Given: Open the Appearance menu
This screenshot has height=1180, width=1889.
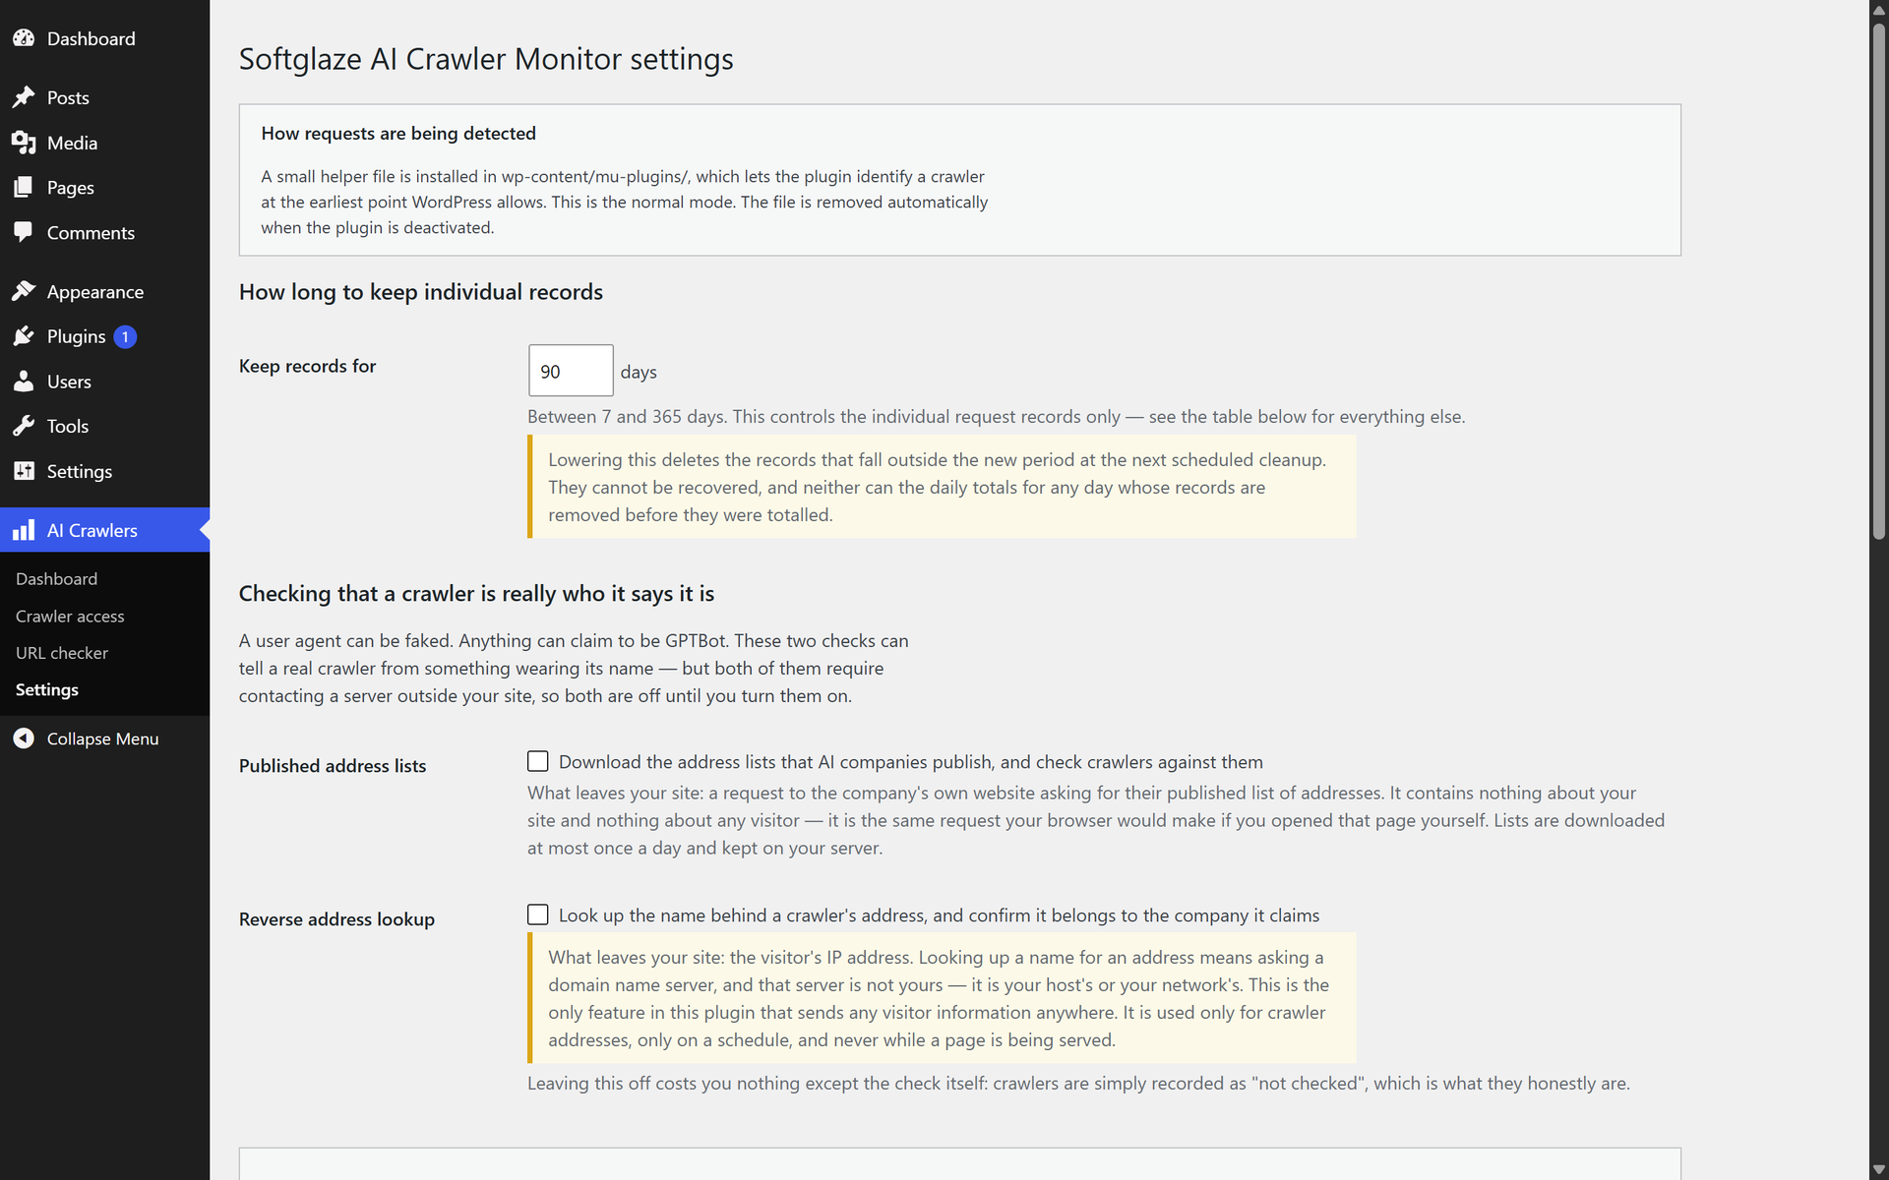Looking at the screenshot, I should click(104, 291).
